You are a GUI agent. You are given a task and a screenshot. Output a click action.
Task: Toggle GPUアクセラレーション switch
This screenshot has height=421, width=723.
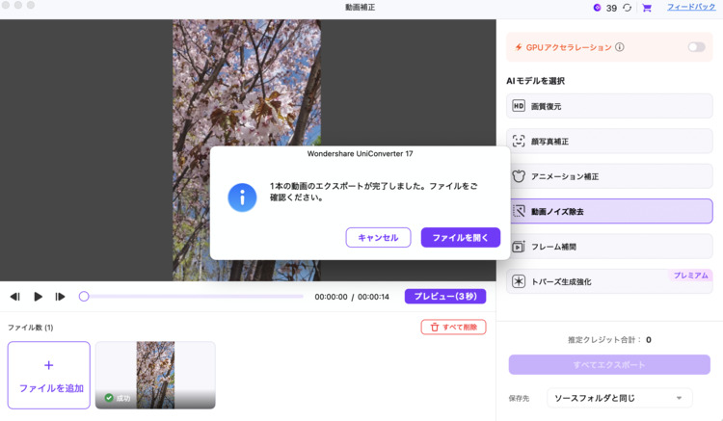pyautogui.click(x=696, y=47)
